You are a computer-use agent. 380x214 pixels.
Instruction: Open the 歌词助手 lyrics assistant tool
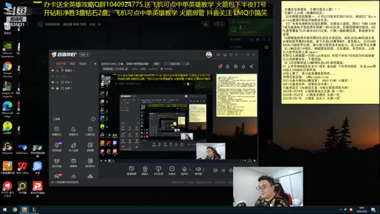pos(90,163)
